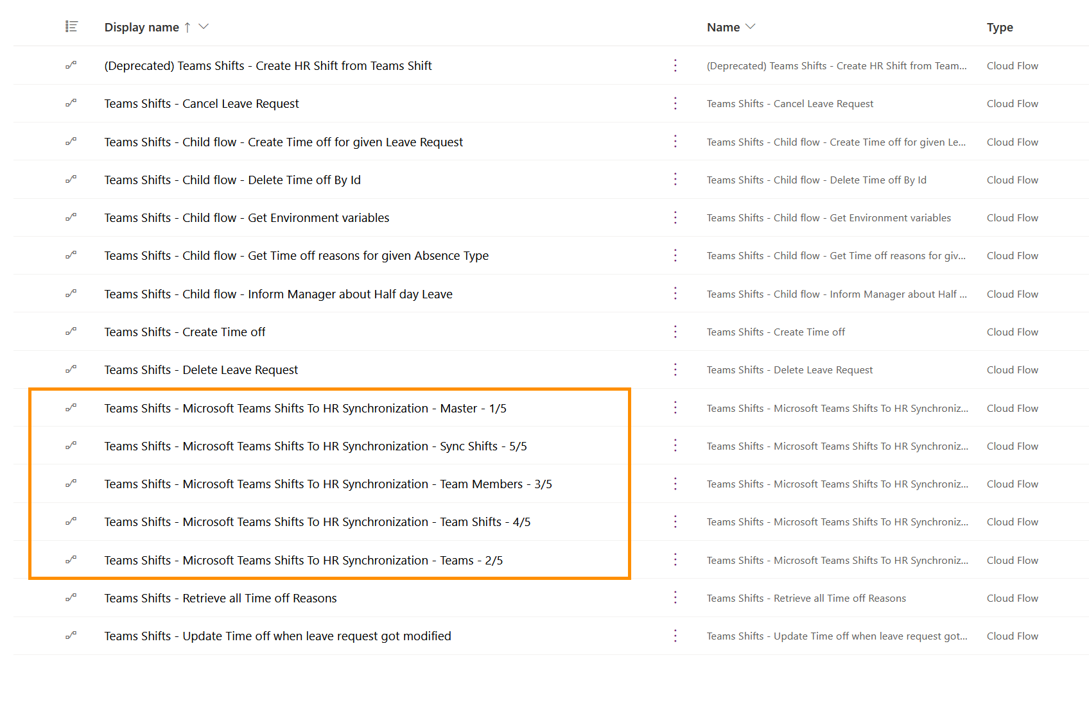The width and height of the screenshot is (1089, 705).
Task: Open more options for Create Time off flow
Action: pos(675,332)
